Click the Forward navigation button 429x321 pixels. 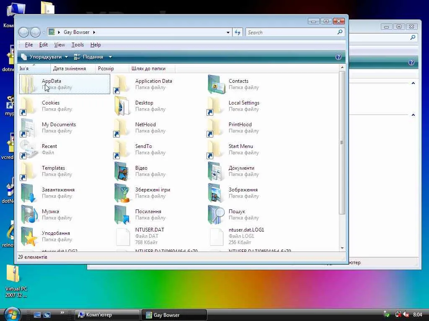point(35,33)
